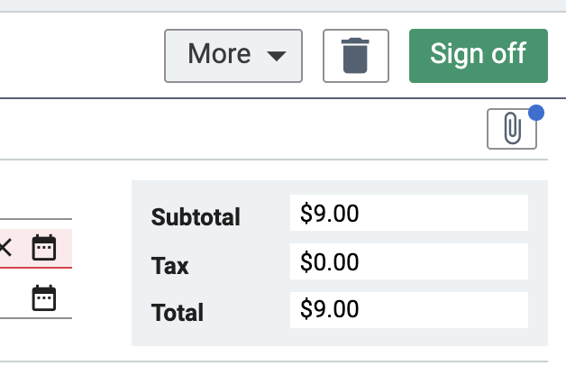The image size is (566, 375).
Task: Open attachments with the paperclip icon
Action: pos(511,129)
